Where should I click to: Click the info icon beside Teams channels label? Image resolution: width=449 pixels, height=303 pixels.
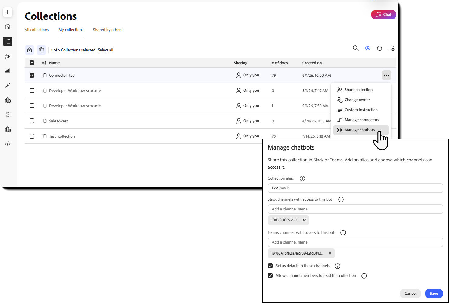[x=343, y=233]
